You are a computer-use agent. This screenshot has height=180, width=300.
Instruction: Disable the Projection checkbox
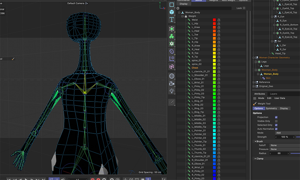pyautogui.click(x=276, y=117)
